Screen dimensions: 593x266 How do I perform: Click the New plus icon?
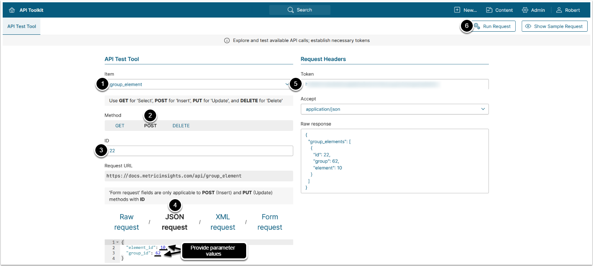pos(457,10)
